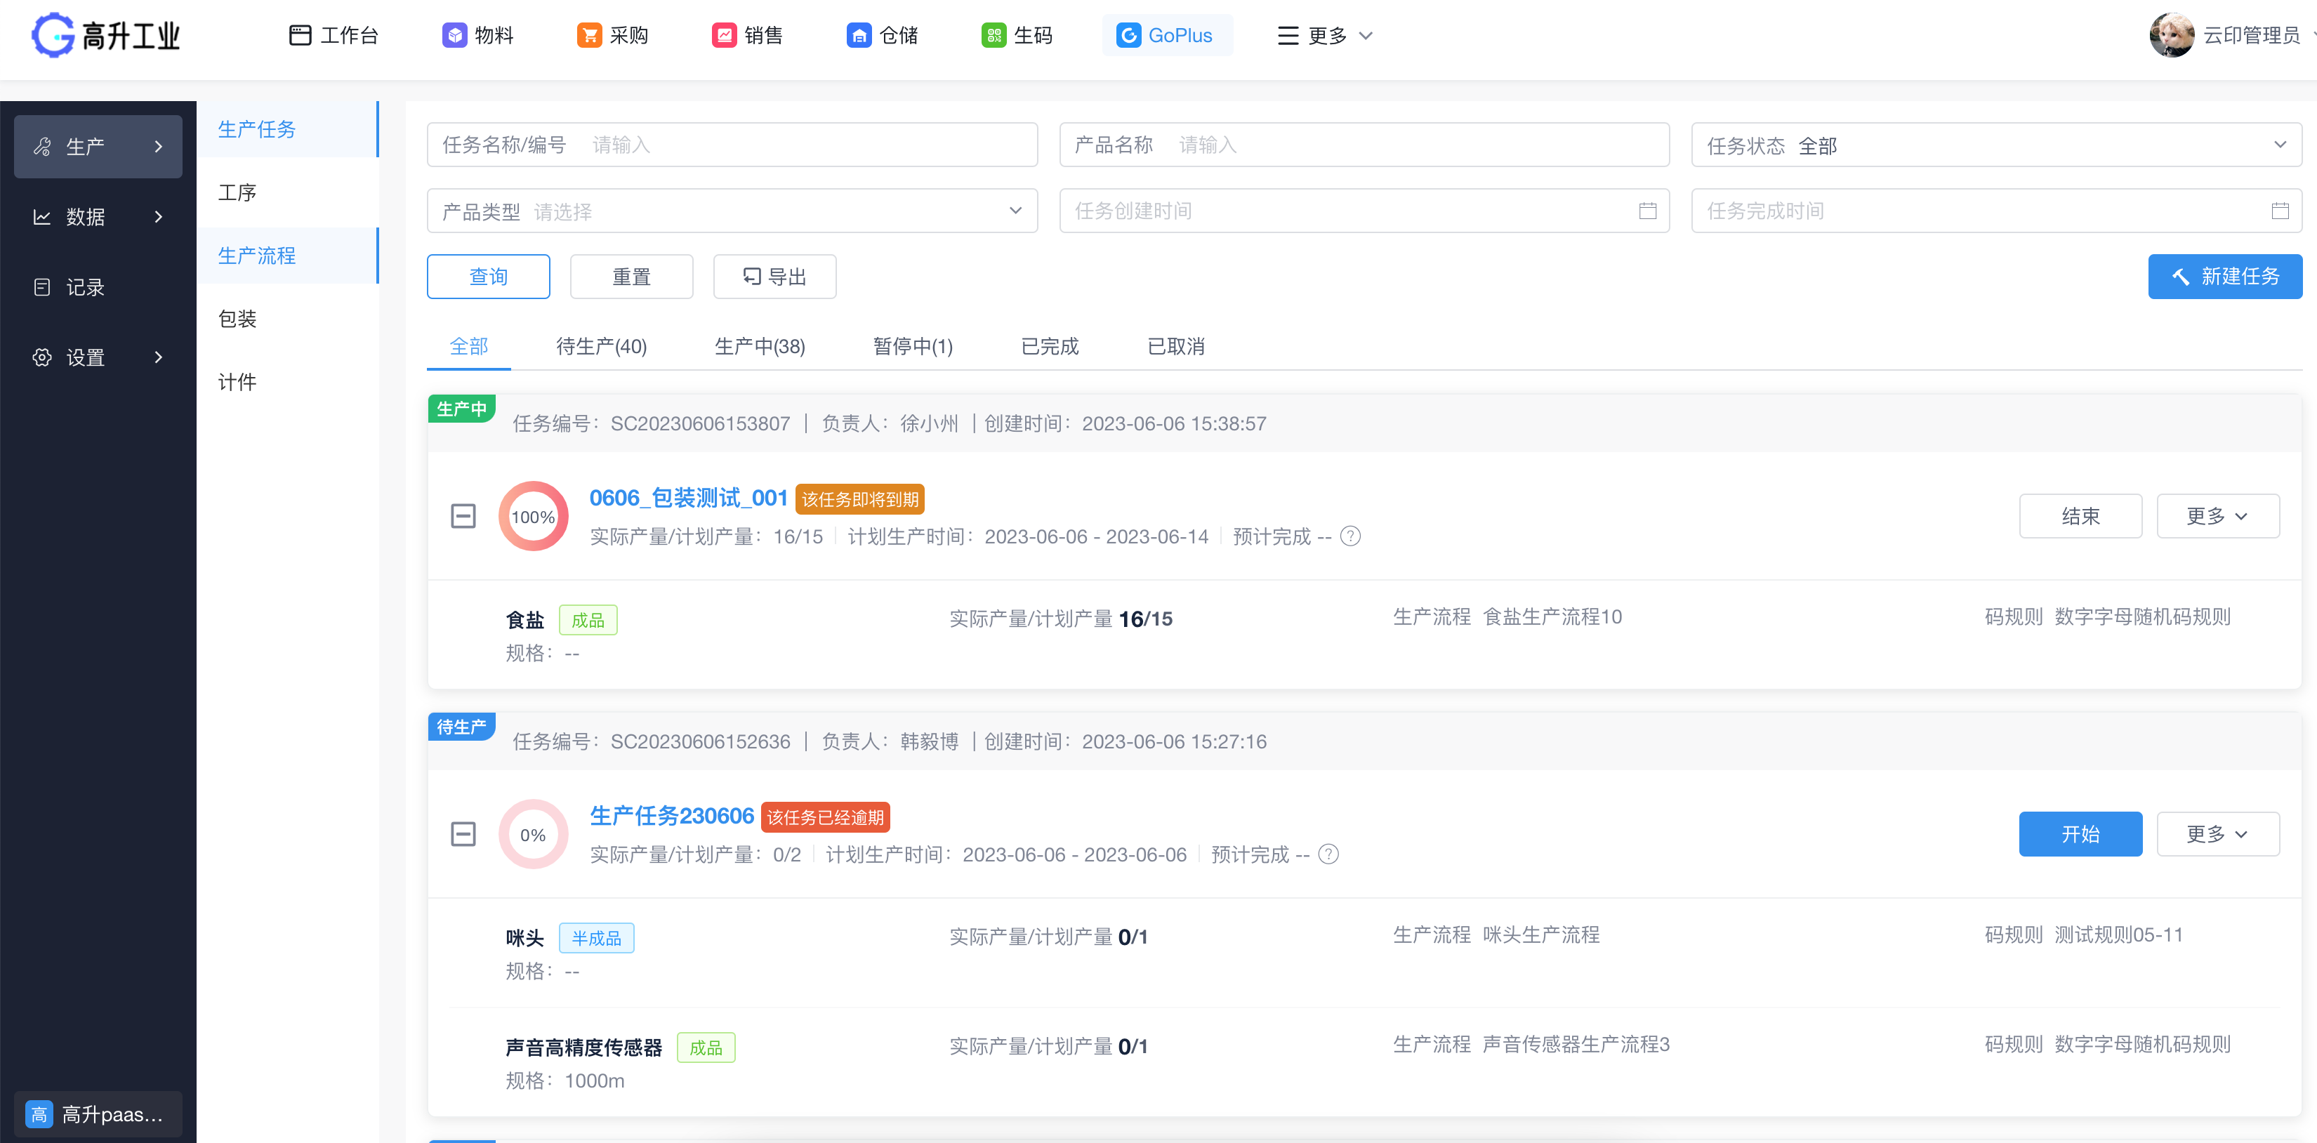This screenshot has width=2317, height=1143.
Task: Click the 更多 hamburger menu icon
Action: (x=1288, y=35)
